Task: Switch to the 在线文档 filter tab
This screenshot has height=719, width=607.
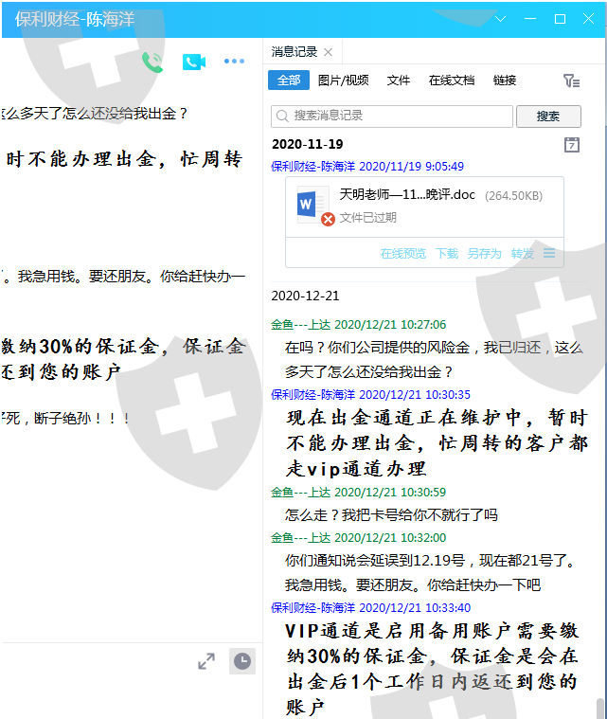Action: [x=452, y=81]
